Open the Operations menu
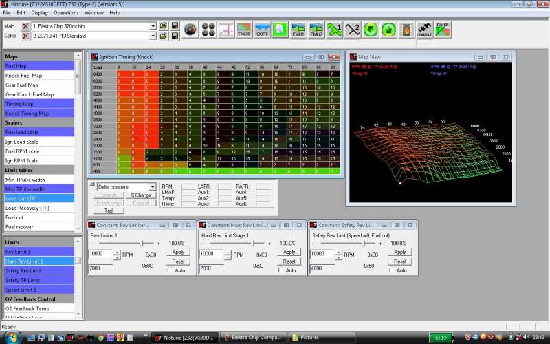 (66, 12)
